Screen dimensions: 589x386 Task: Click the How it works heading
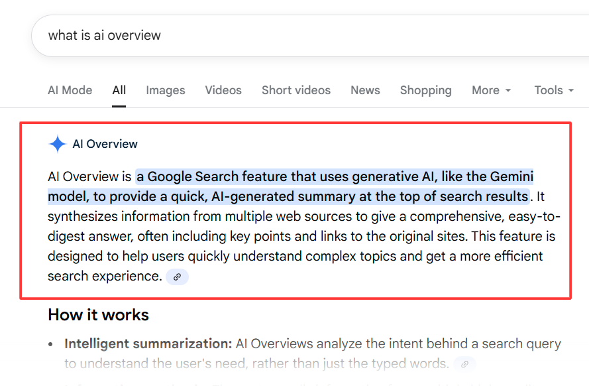click(98, 315)
